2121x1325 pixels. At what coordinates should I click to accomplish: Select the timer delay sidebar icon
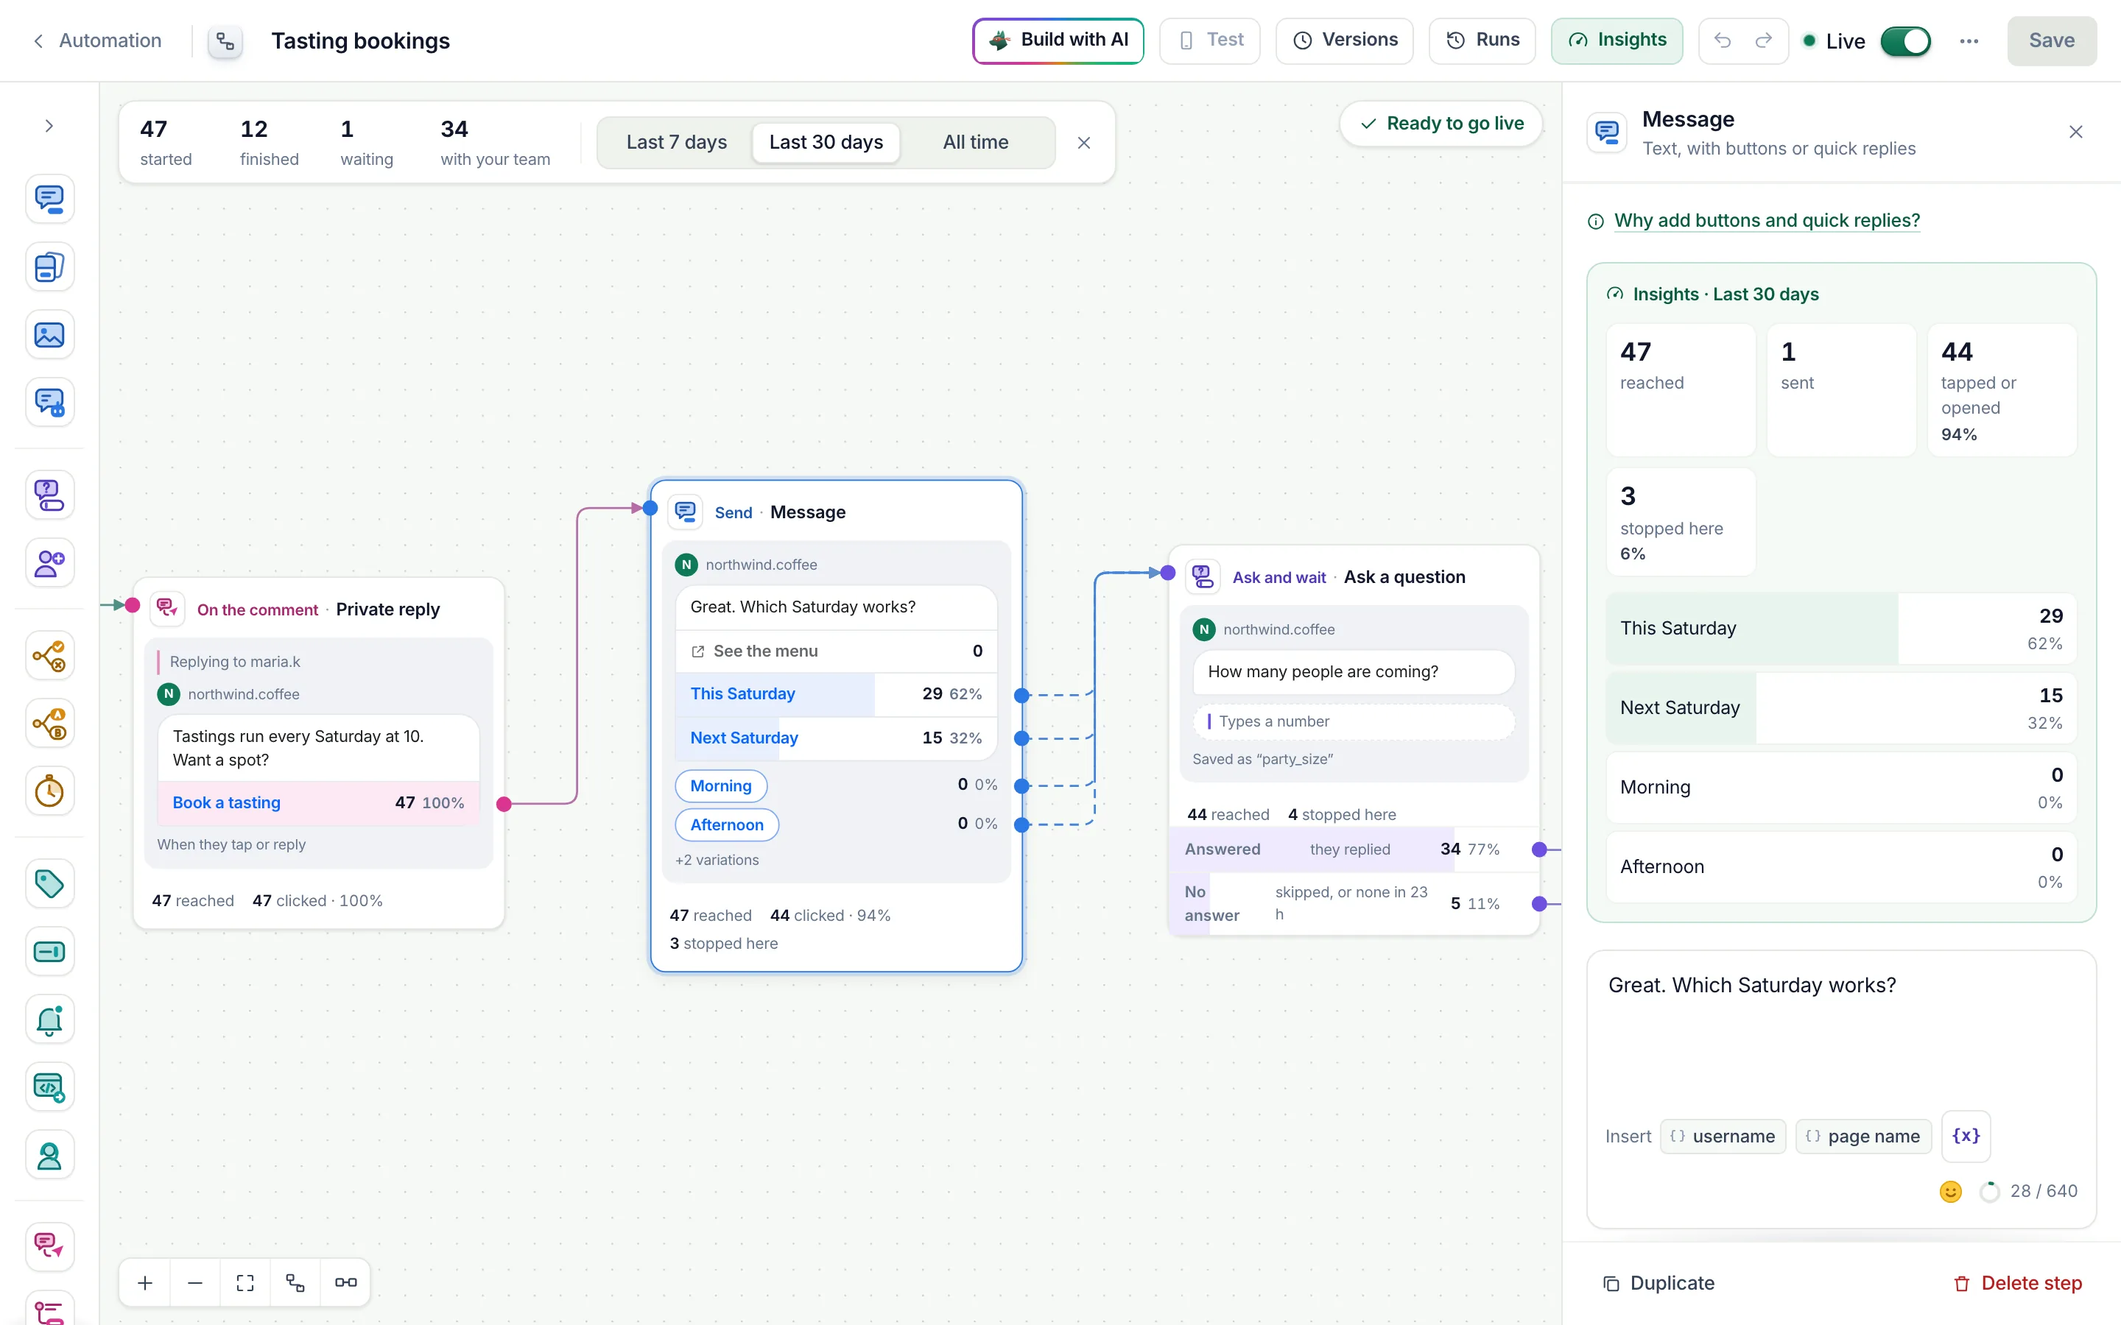coord(49,791)
